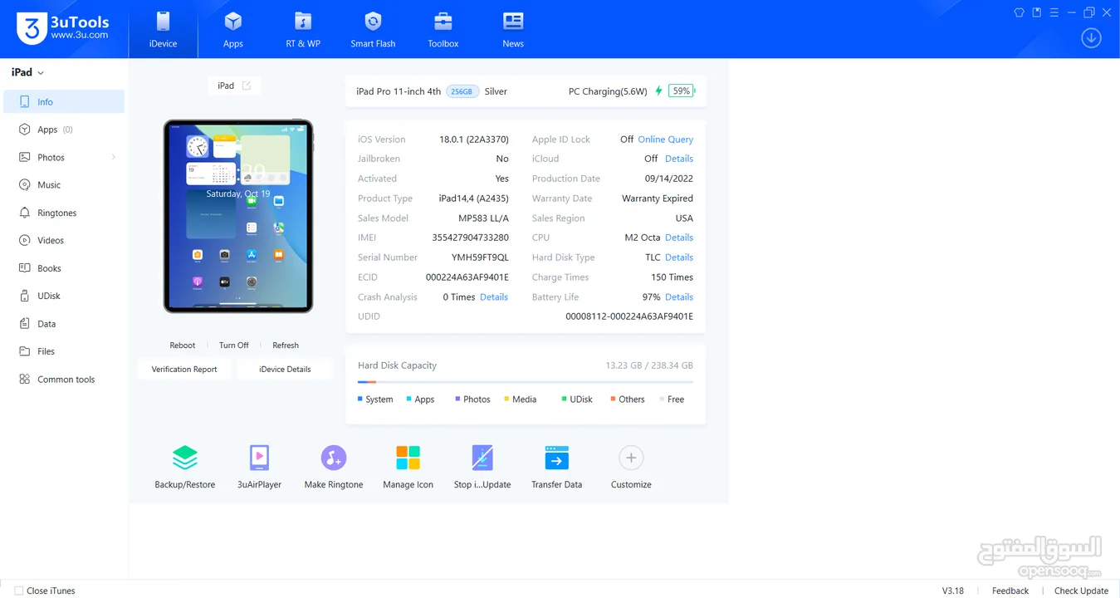Open iCloud Details link
The width and height of the screenshot is (1120, 598).
pyautogui.click(x=678, y=159)
